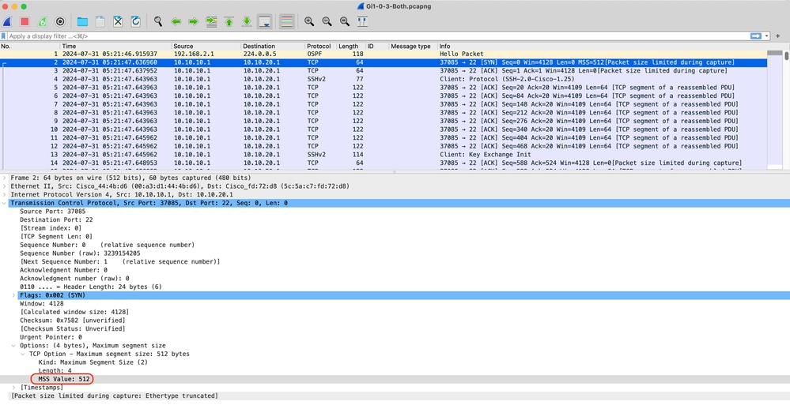Expand Internet Protocol Version 4 row

pyautogui.click(x=5, y=195)
